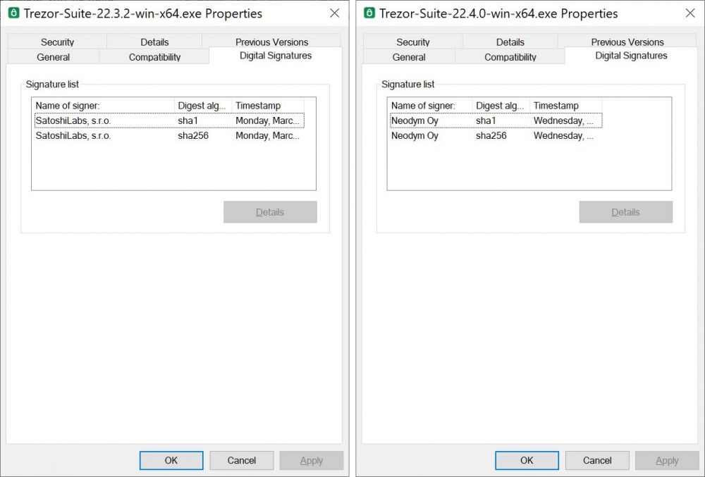Close the Trezor-Suite-22.4.0 Properties window
Viewport: 705px width, 477px height.
pos(690,13)
